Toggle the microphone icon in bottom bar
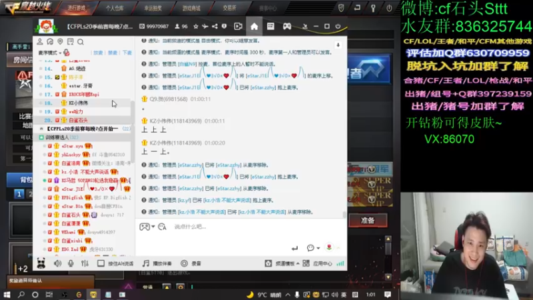 pos(71,263)
